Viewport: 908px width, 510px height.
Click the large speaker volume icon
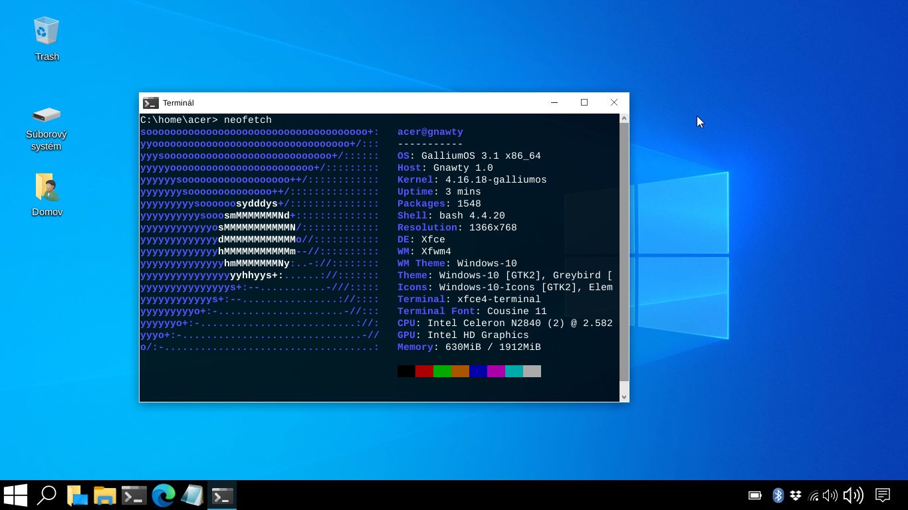coord(853,495)
